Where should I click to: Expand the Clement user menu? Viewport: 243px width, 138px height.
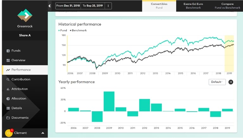[43, 133]
